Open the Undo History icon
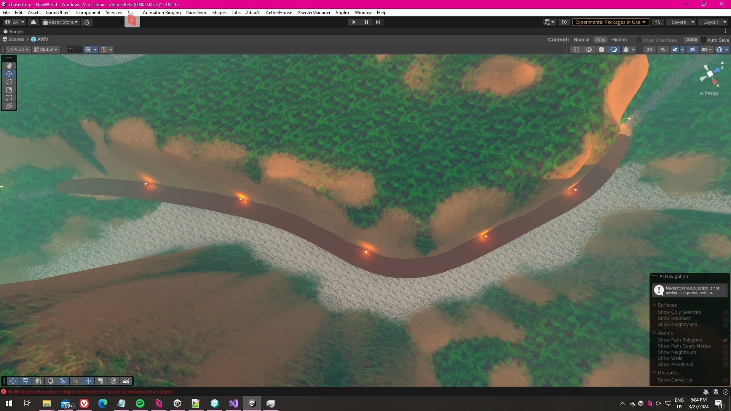This screenshot has width=731, height=411. point(564,22)
